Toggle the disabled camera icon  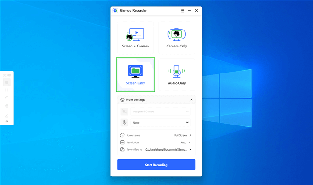pyautogui.click(x=124, y=112)
